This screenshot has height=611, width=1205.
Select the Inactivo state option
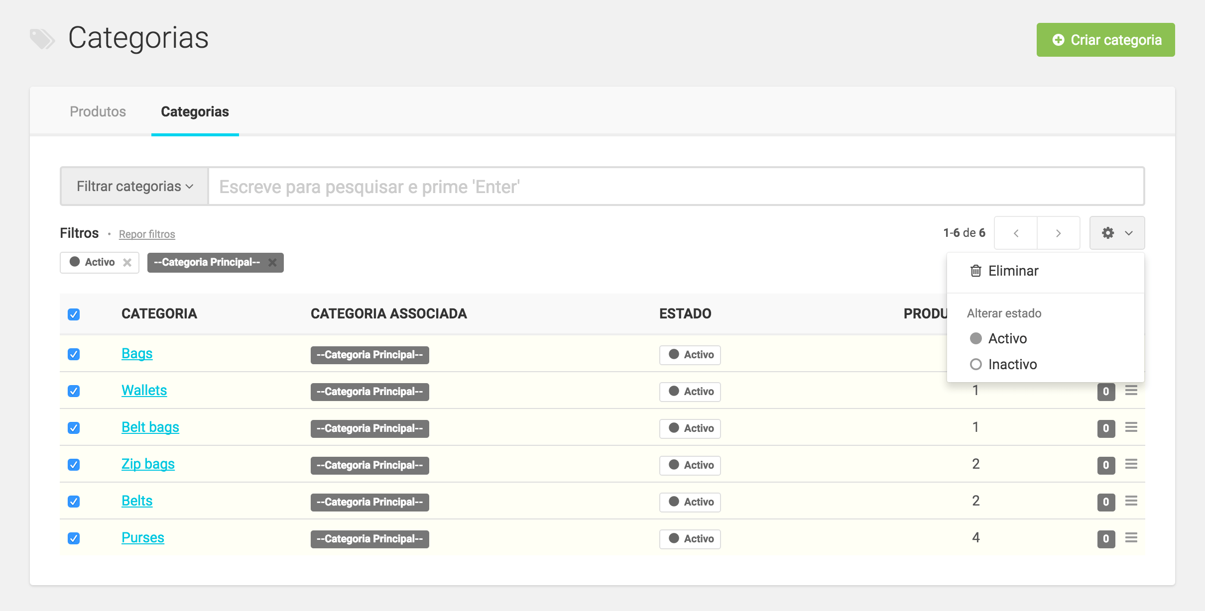coord(1012,364)
